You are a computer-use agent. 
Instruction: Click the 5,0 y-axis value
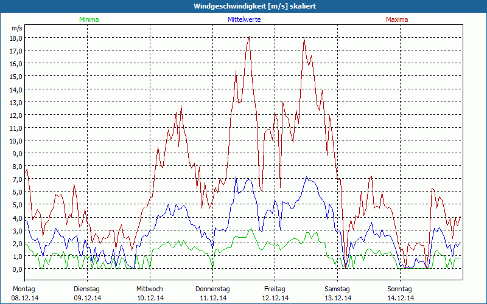[x=18, y=205]
